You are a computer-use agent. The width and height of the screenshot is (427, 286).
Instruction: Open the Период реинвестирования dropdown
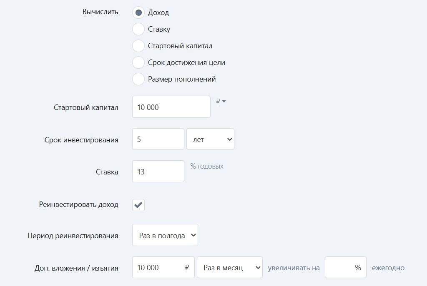pyautogui.click(x=165, y=235)
